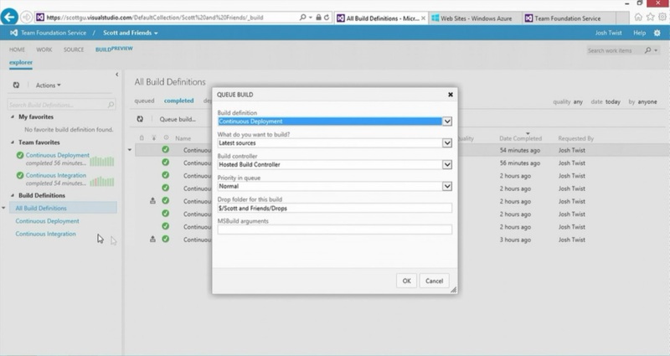Sort by the Date Completed column header
Screen dimensions: 670x356
click(520, 138)
